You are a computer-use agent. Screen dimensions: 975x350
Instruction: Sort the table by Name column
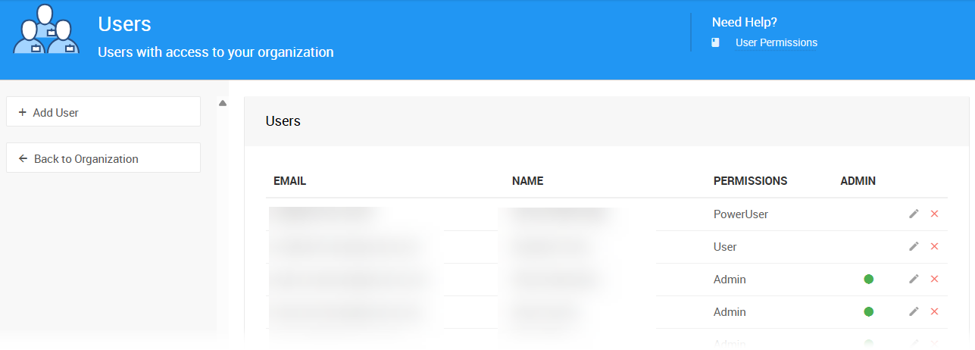point(527,181)
